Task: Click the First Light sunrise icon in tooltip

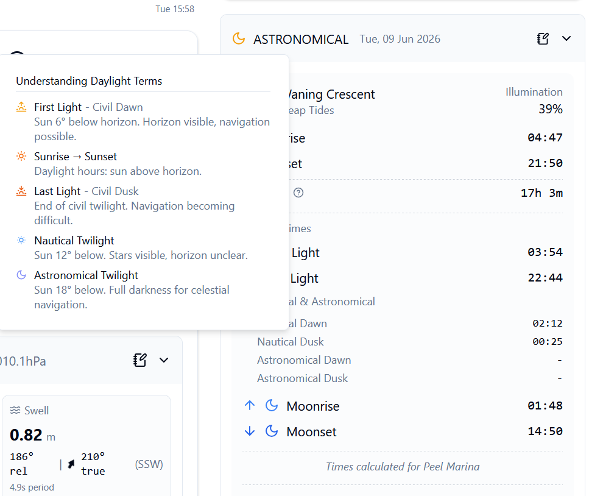Action: click(21, 107)
